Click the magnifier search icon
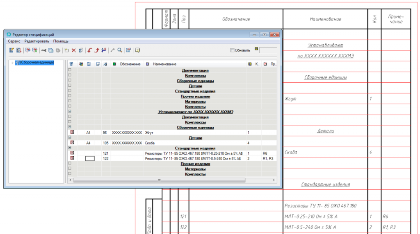The width and height of the screenshot is (420, 234). (x=120, y=50)
